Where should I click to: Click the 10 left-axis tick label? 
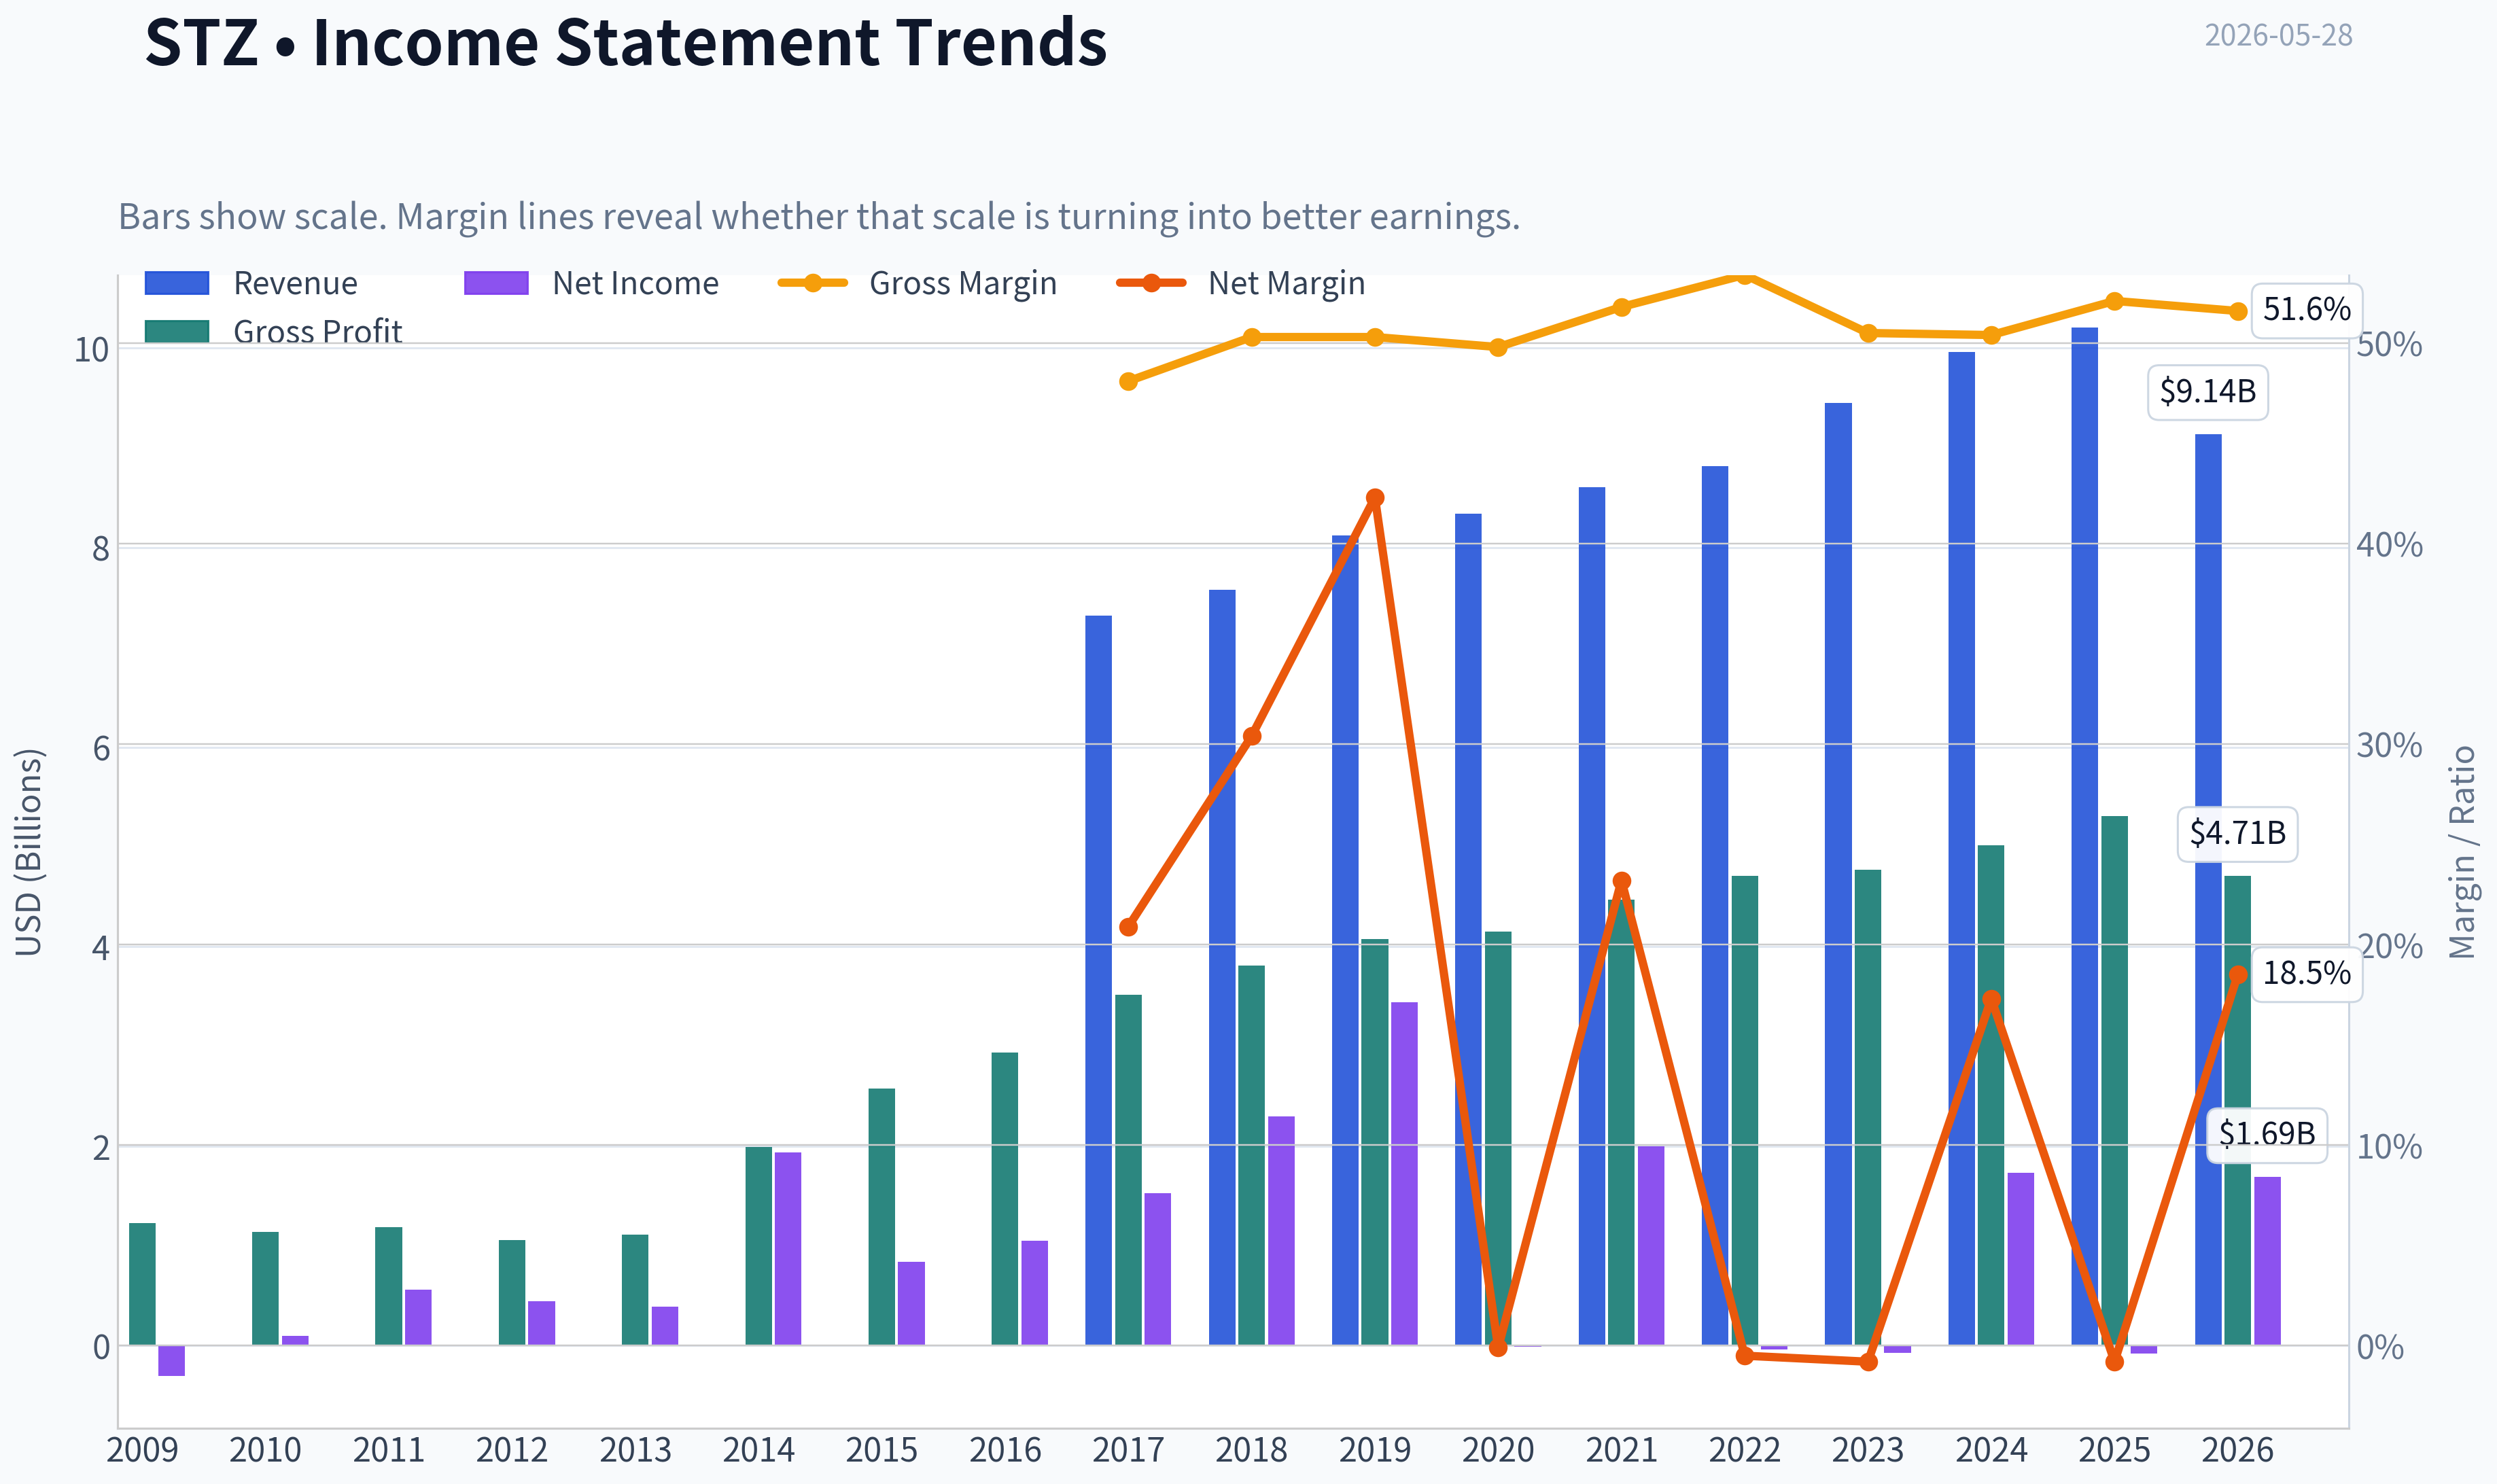[x=92, y=350]
